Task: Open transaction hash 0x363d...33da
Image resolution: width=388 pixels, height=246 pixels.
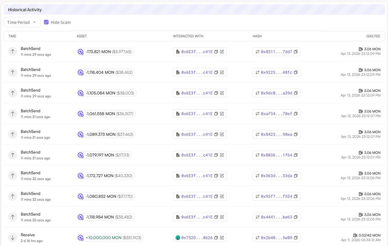Action: [x=276, y=176]
